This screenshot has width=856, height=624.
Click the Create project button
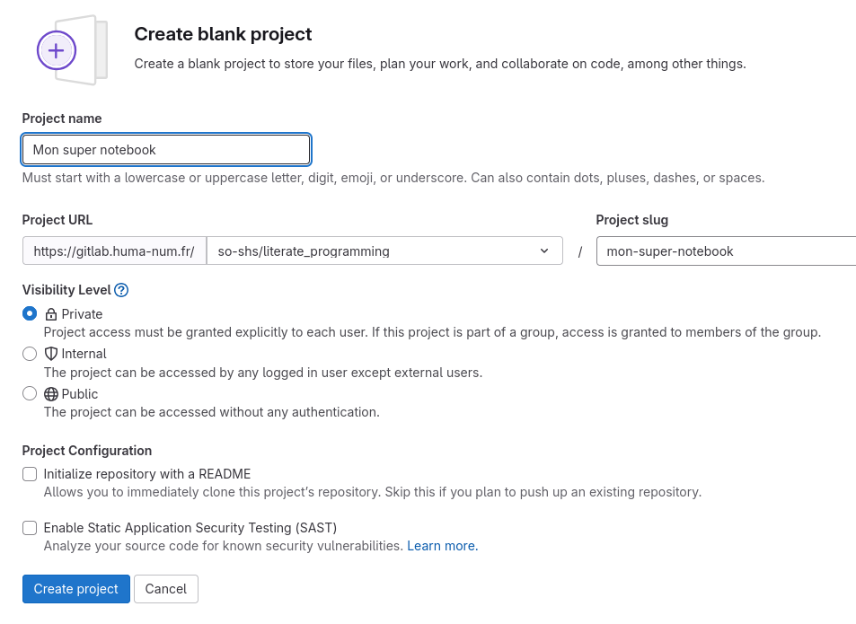(75, 589)
